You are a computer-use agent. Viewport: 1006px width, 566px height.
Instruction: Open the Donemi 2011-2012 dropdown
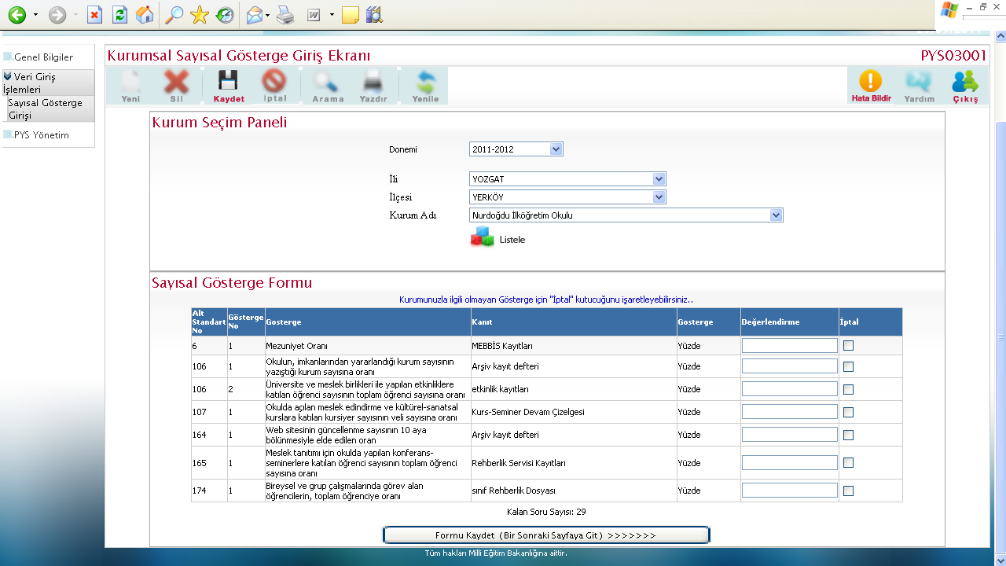516,149
